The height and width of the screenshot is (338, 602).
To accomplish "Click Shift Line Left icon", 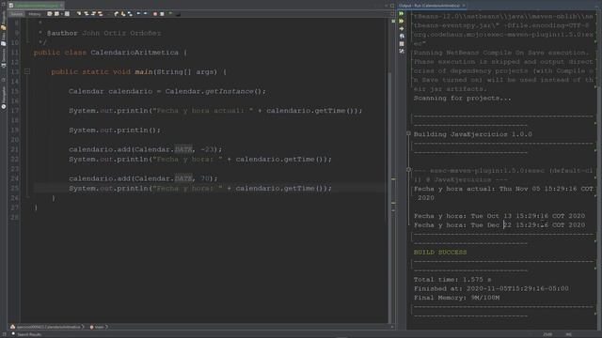I will [138, 14].
